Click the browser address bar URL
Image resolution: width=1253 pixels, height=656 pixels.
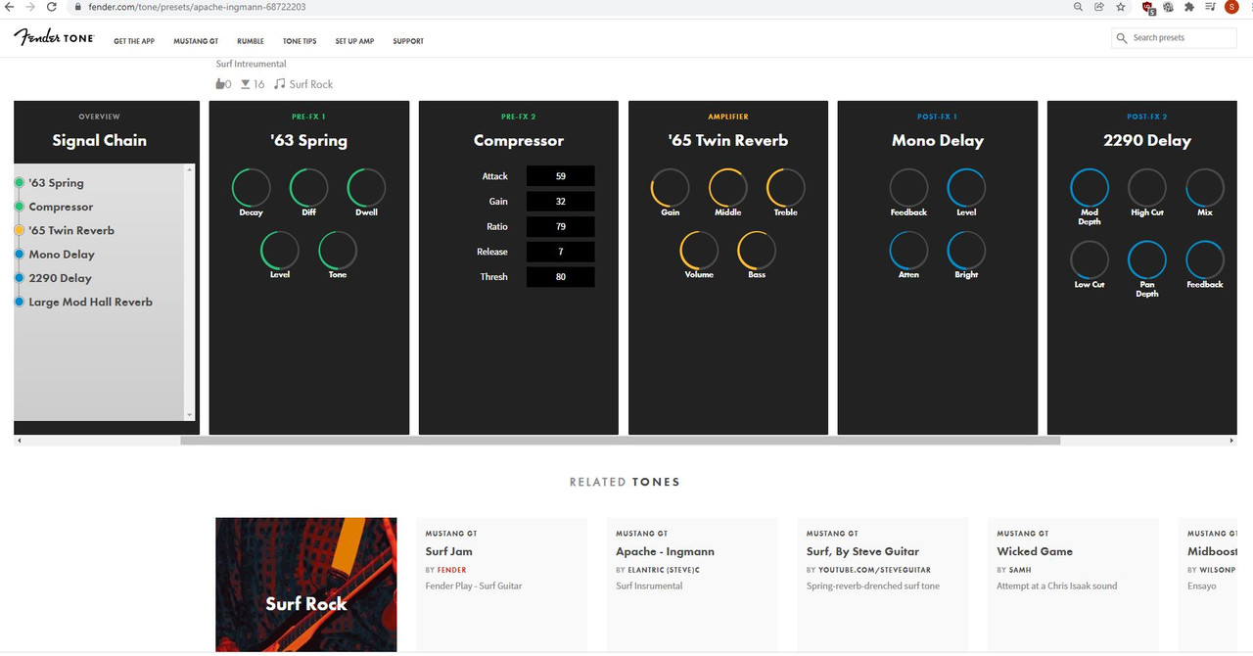coord(197,7)
